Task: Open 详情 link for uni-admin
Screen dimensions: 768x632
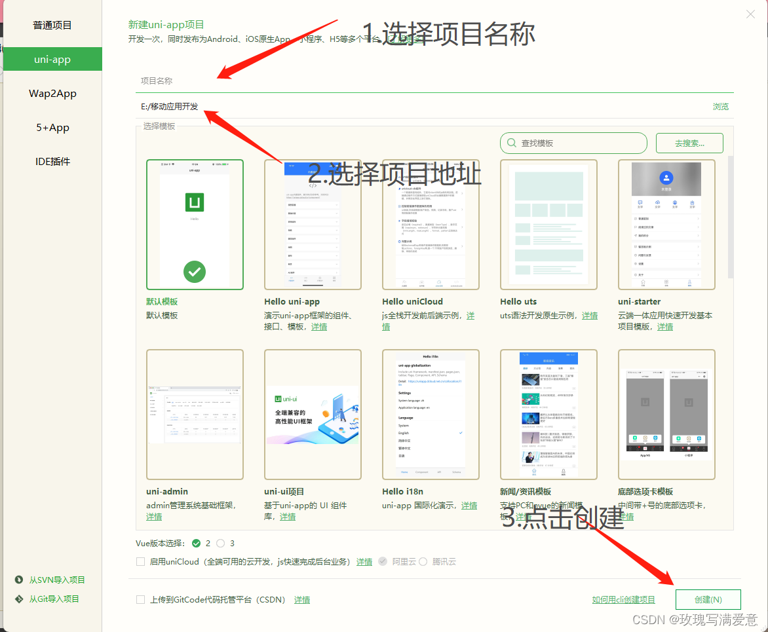Action: (154, 517)
